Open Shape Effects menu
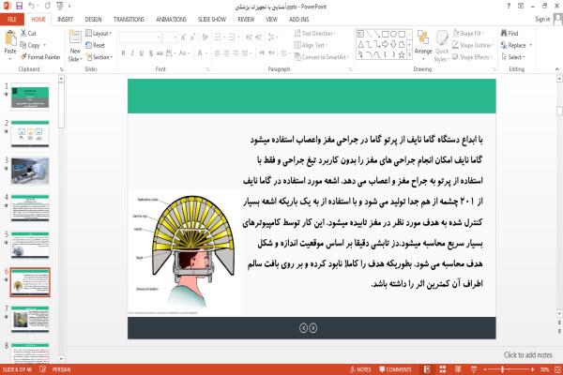 click(472, 57)
